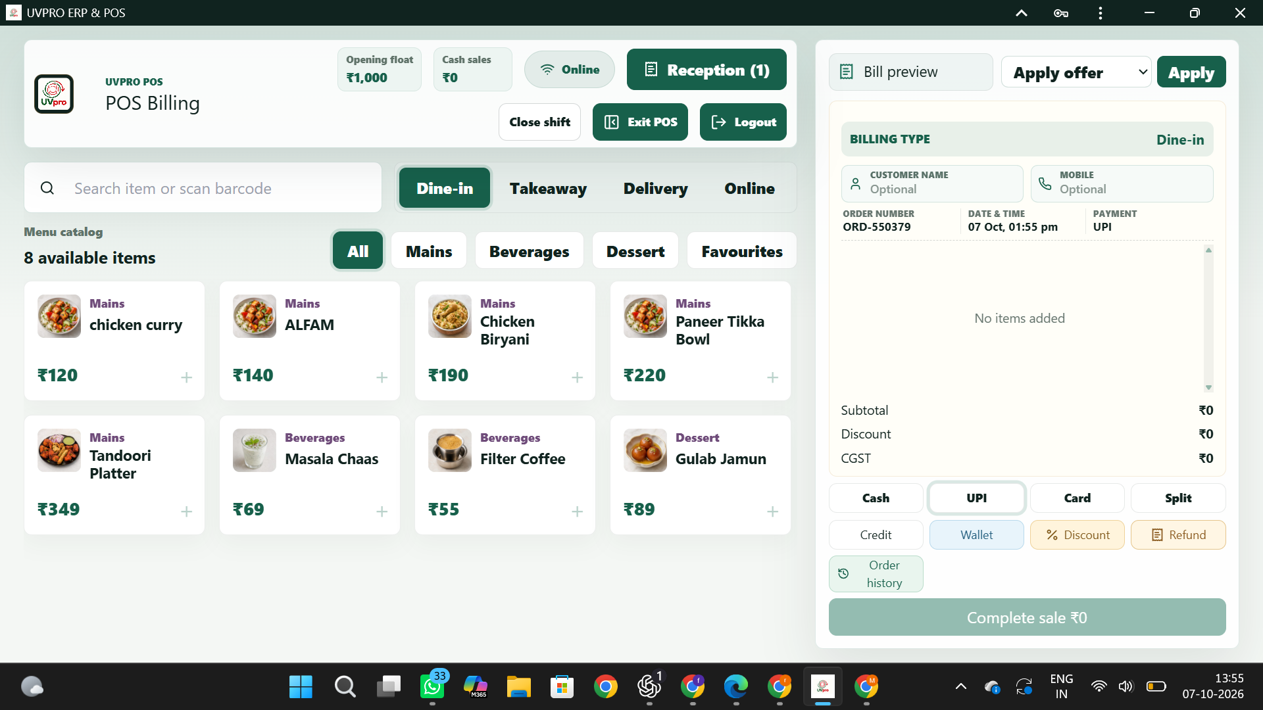Add Gulab Jamun via plus icon
The image size is (1263, 710).
click(772, 511)
